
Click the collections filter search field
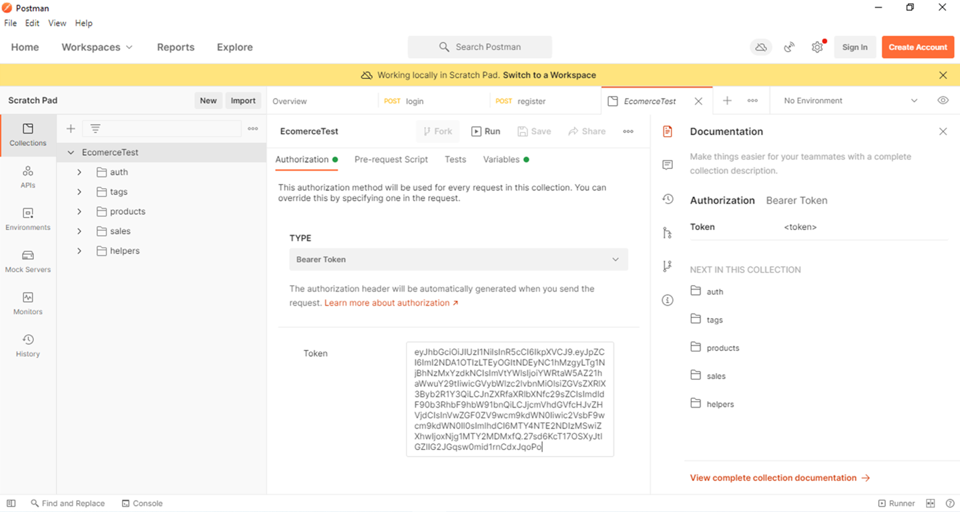pyautogui.click(x=162, y=128)
